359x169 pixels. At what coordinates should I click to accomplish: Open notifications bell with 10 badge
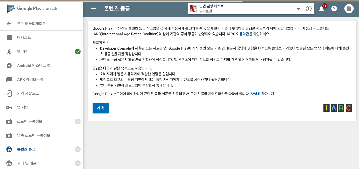(322, 8)
